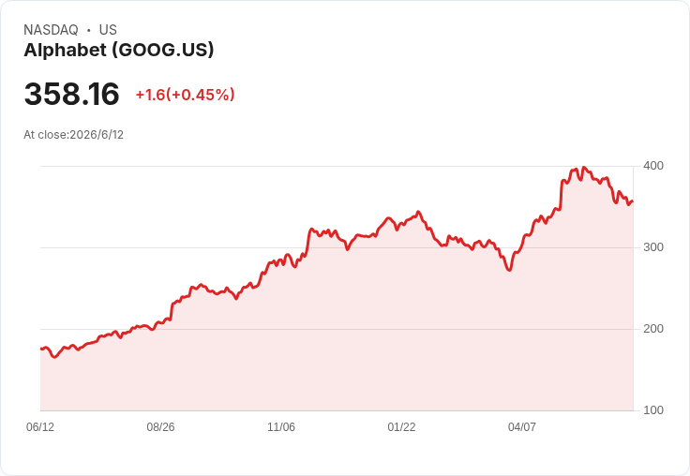The width and height of the screenshot is (690, 476).
Task: Click the first data point at chart's left start
Action: 41,349
